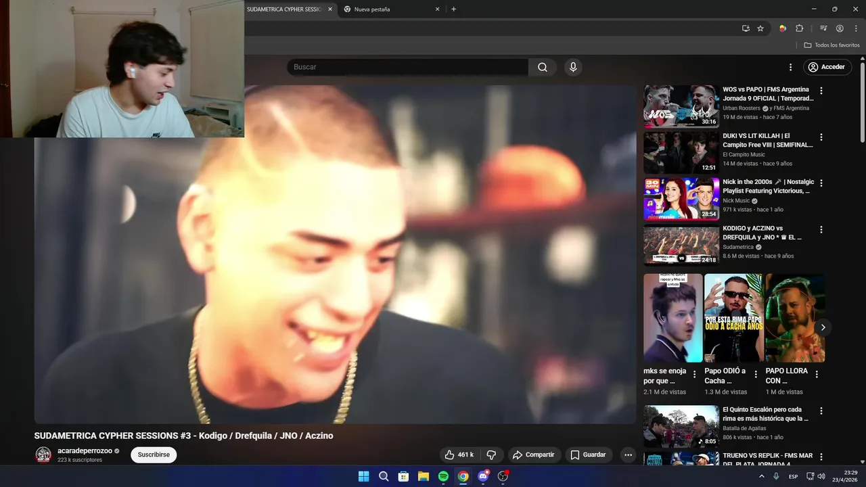Save video with Guardar button

coord(587,455)
